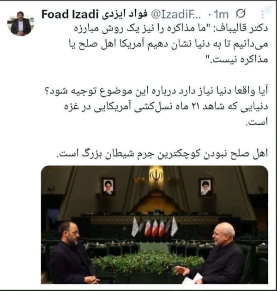Open the attached parliament interview photo
277x291 pixels.
tap(154, 225)
